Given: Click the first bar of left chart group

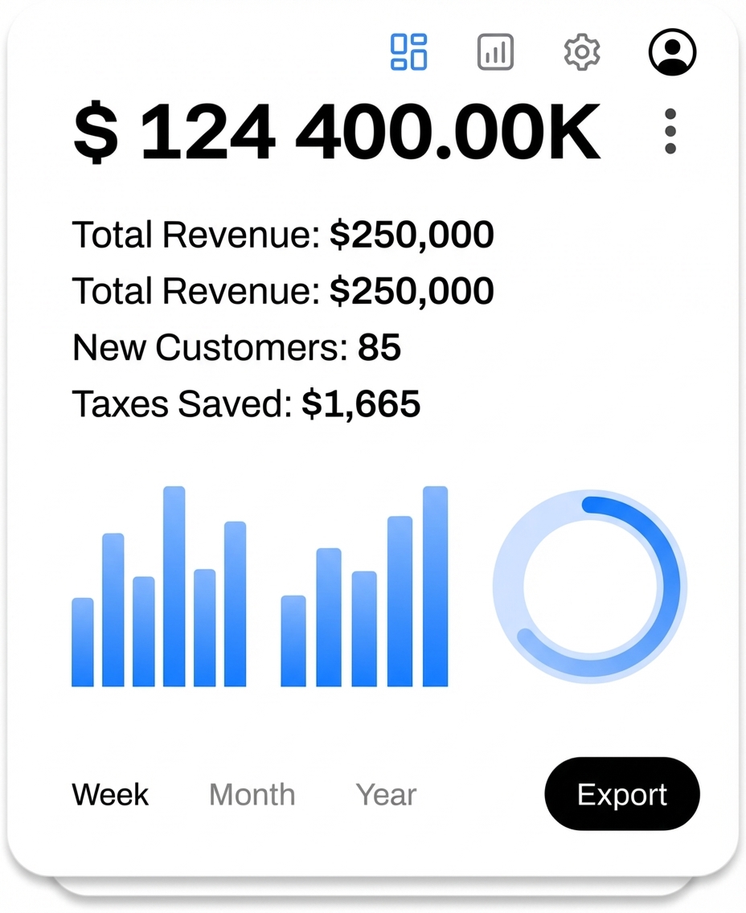Looking at the screenshot, I should [83, 642].
